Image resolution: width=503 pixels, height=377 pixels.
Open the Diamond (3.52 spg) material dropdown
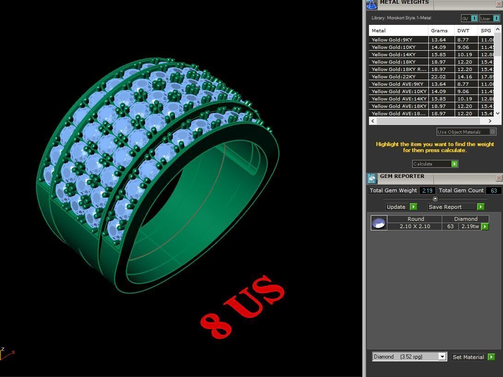pos(409,357)
